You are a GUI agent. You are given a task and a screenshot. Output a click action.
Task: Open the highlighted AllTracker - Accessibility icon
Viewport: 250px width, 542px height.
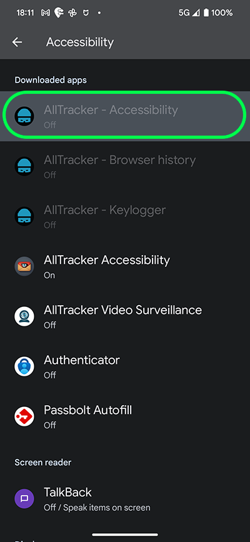(24, 116)
